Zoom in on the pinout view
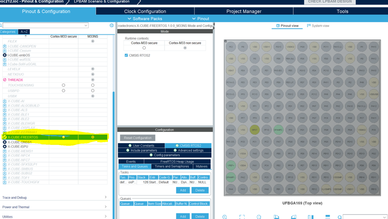388x219 pixels. pos(225,217)
